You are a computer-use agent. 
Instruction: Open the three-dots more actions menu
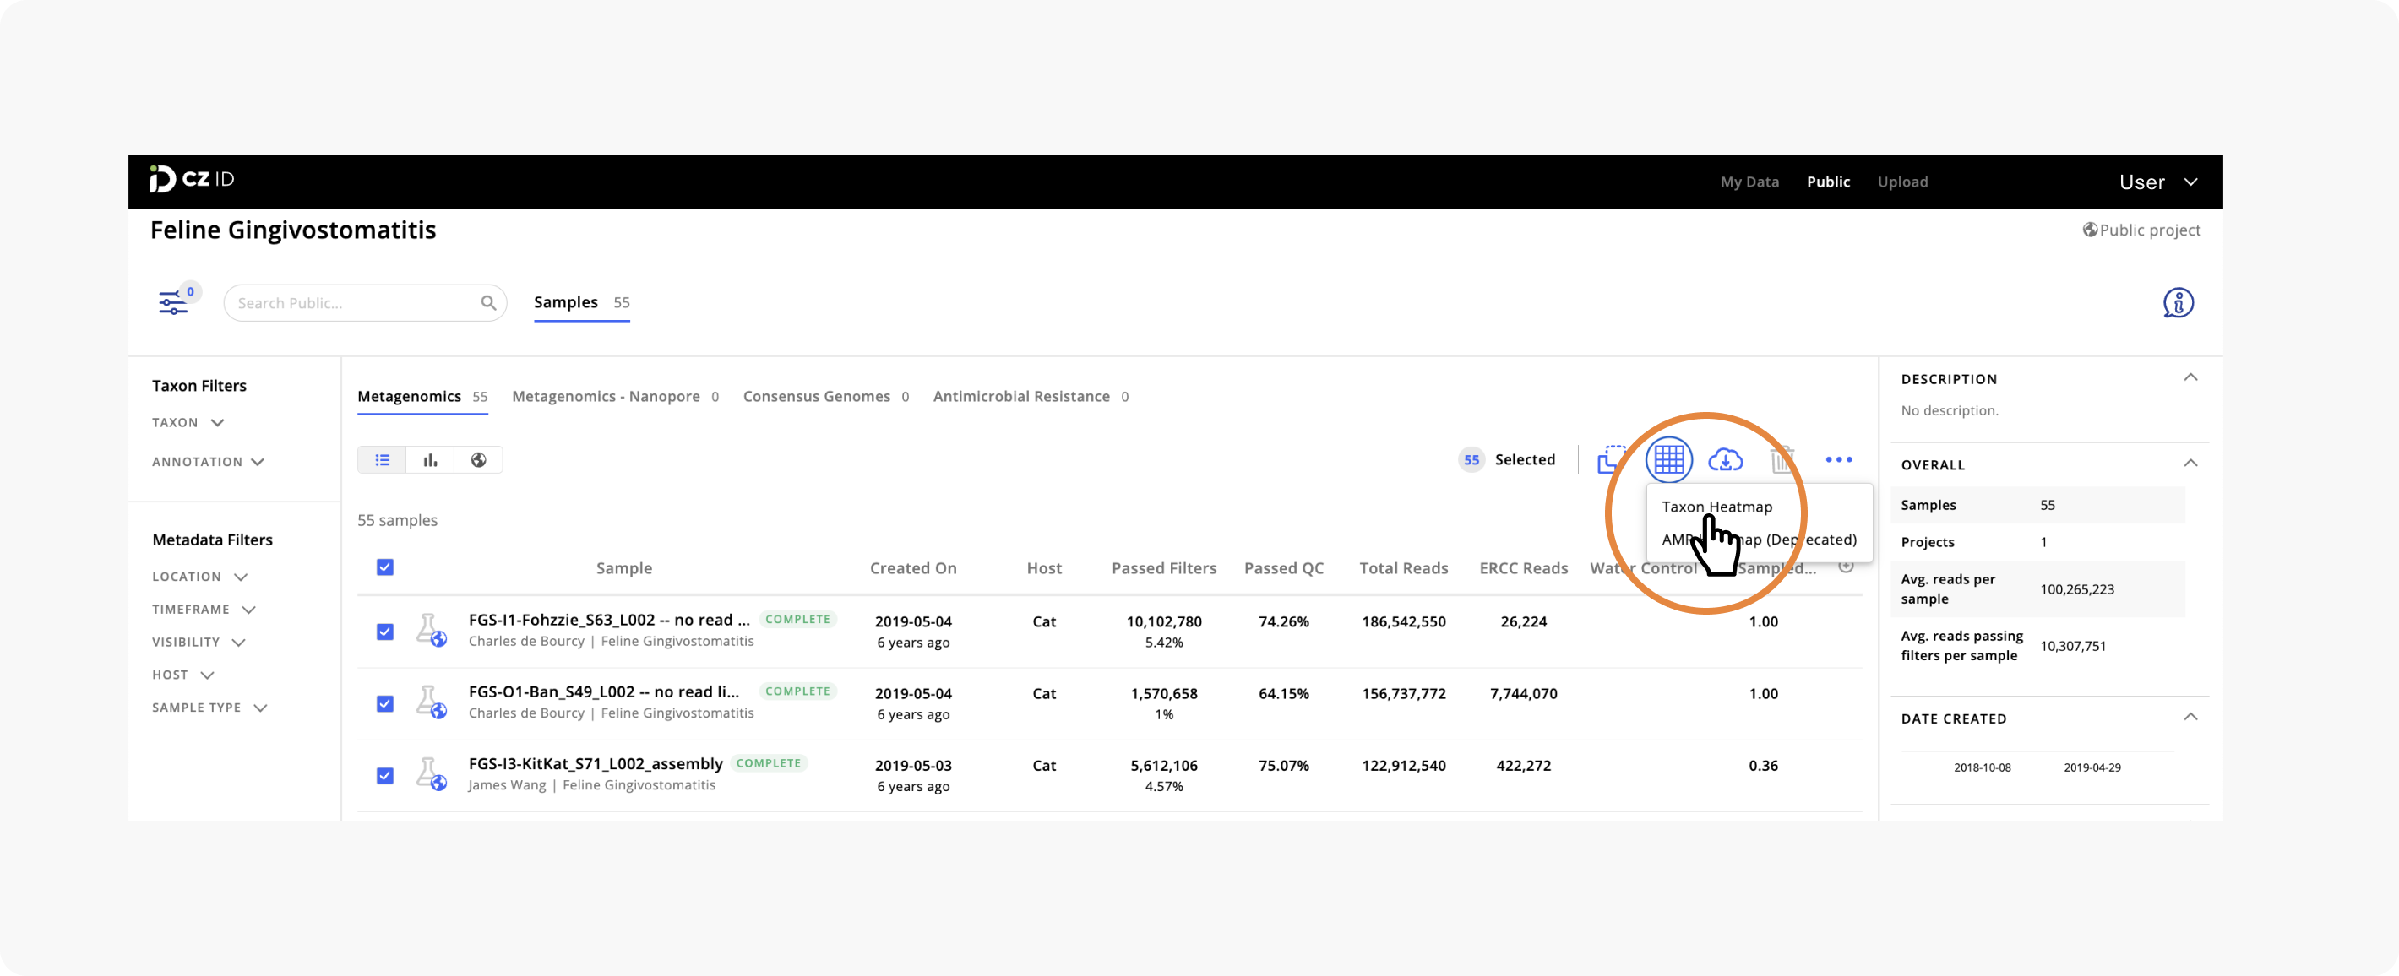coord(1838,459)
